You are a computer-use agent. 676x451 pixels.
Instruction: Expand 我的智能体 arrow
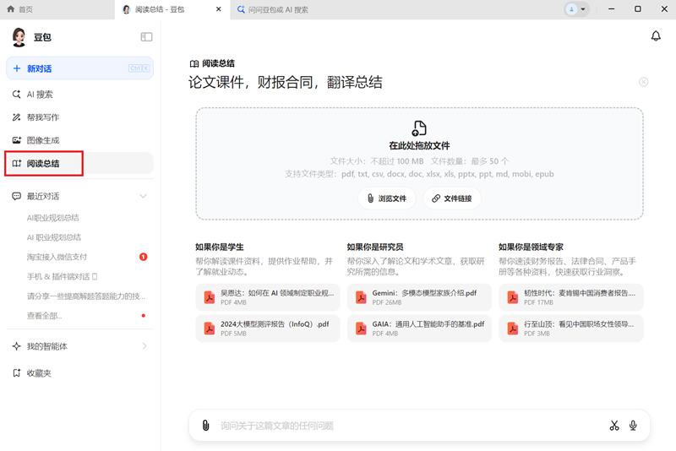pyautogui.click(x=144, y=346)
